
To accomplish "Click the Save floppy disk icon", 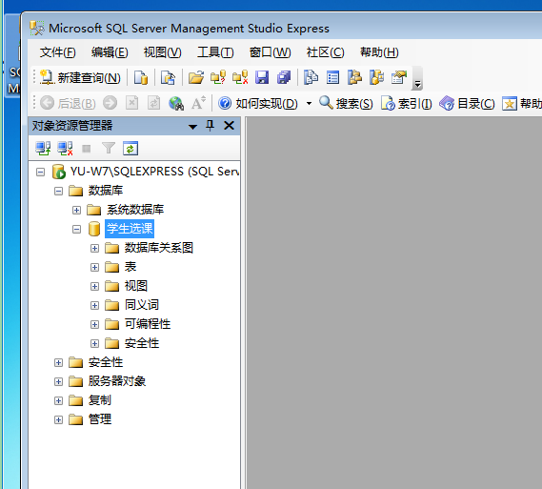I will [262, 77].
